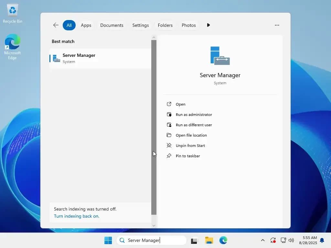Open File Explorer from the taskbar

[209, 240]
